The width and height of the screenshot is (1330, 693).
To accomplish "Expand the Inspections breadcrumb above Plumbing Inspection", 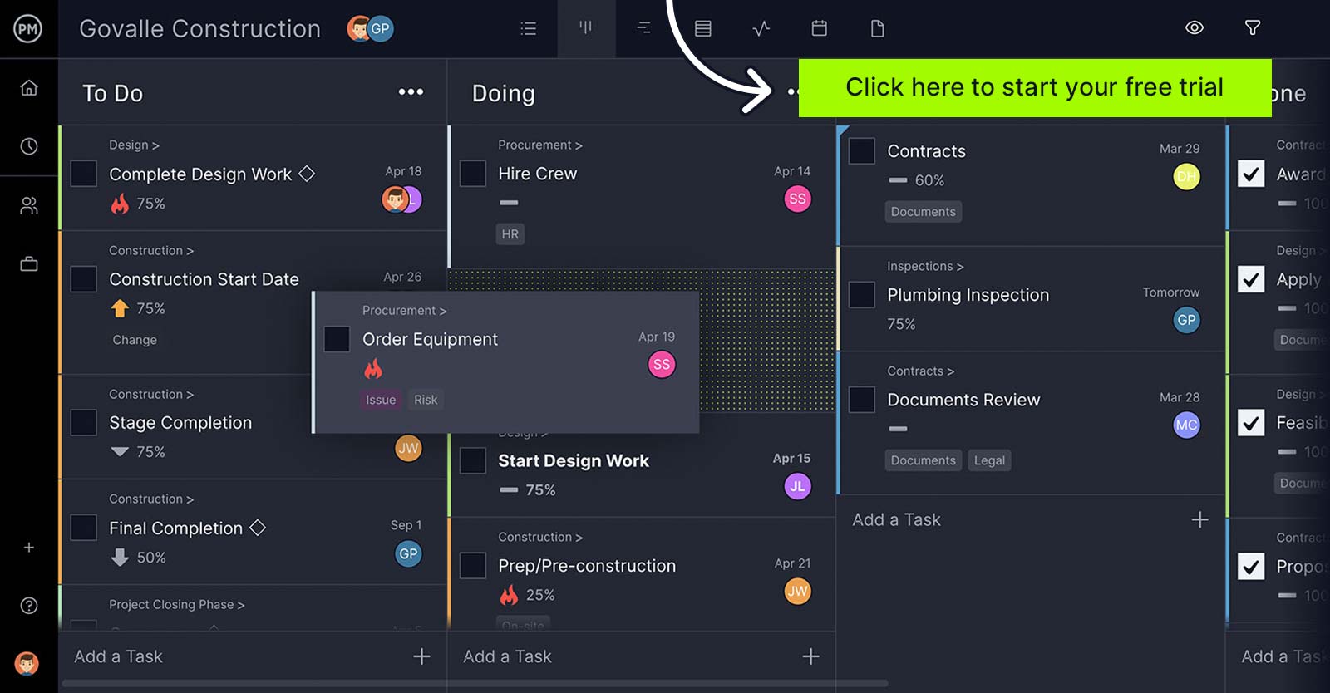I will [924, 266].
